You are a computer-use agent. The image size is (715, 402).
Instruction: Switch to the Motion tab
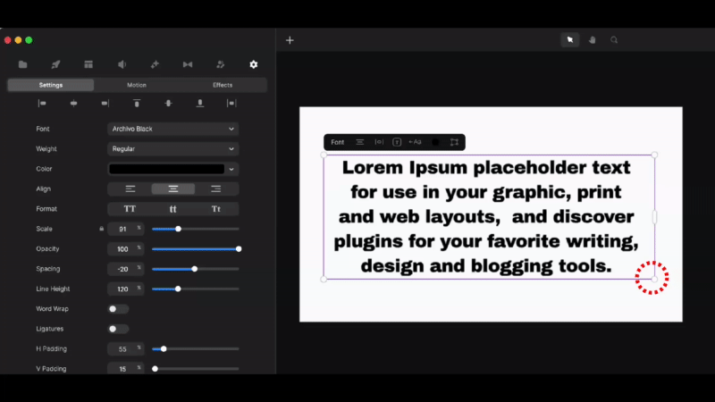click(x=137, y=85)
